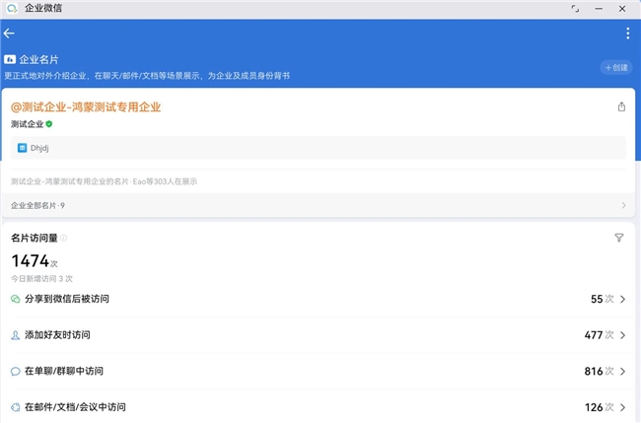Click the +创建 create button
Screen dimensions: 641x423
[x=616, y=67]
